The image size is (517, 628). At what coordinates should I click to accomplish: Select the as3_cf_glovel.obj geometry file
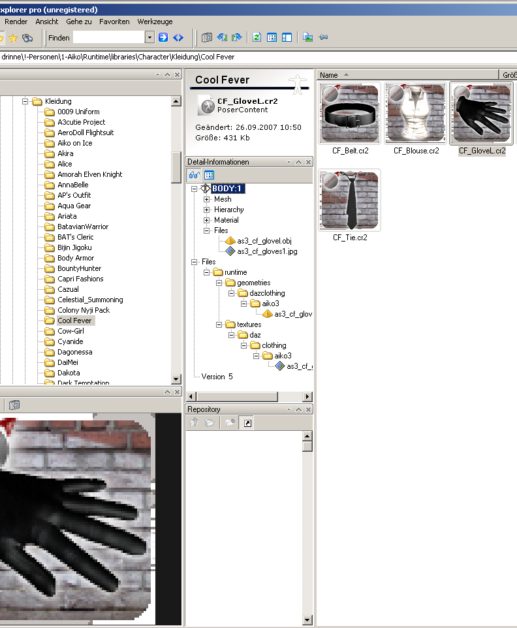[264, 241]
